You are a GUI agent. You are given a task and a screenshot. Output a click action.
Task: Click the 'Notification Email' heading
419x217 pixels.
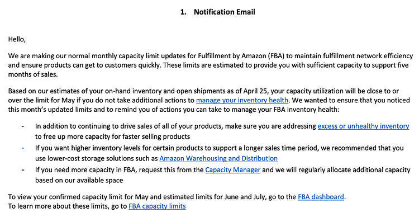point(225,12)
